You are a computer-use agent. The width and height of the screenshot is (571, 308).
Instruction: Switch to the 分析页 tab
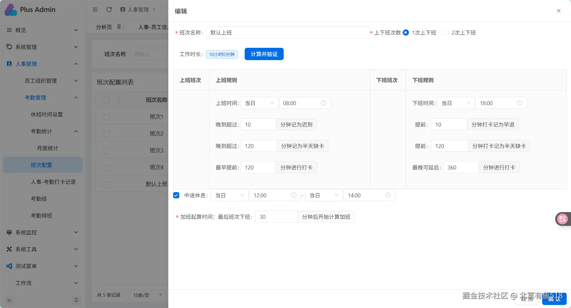click(104, 27)
